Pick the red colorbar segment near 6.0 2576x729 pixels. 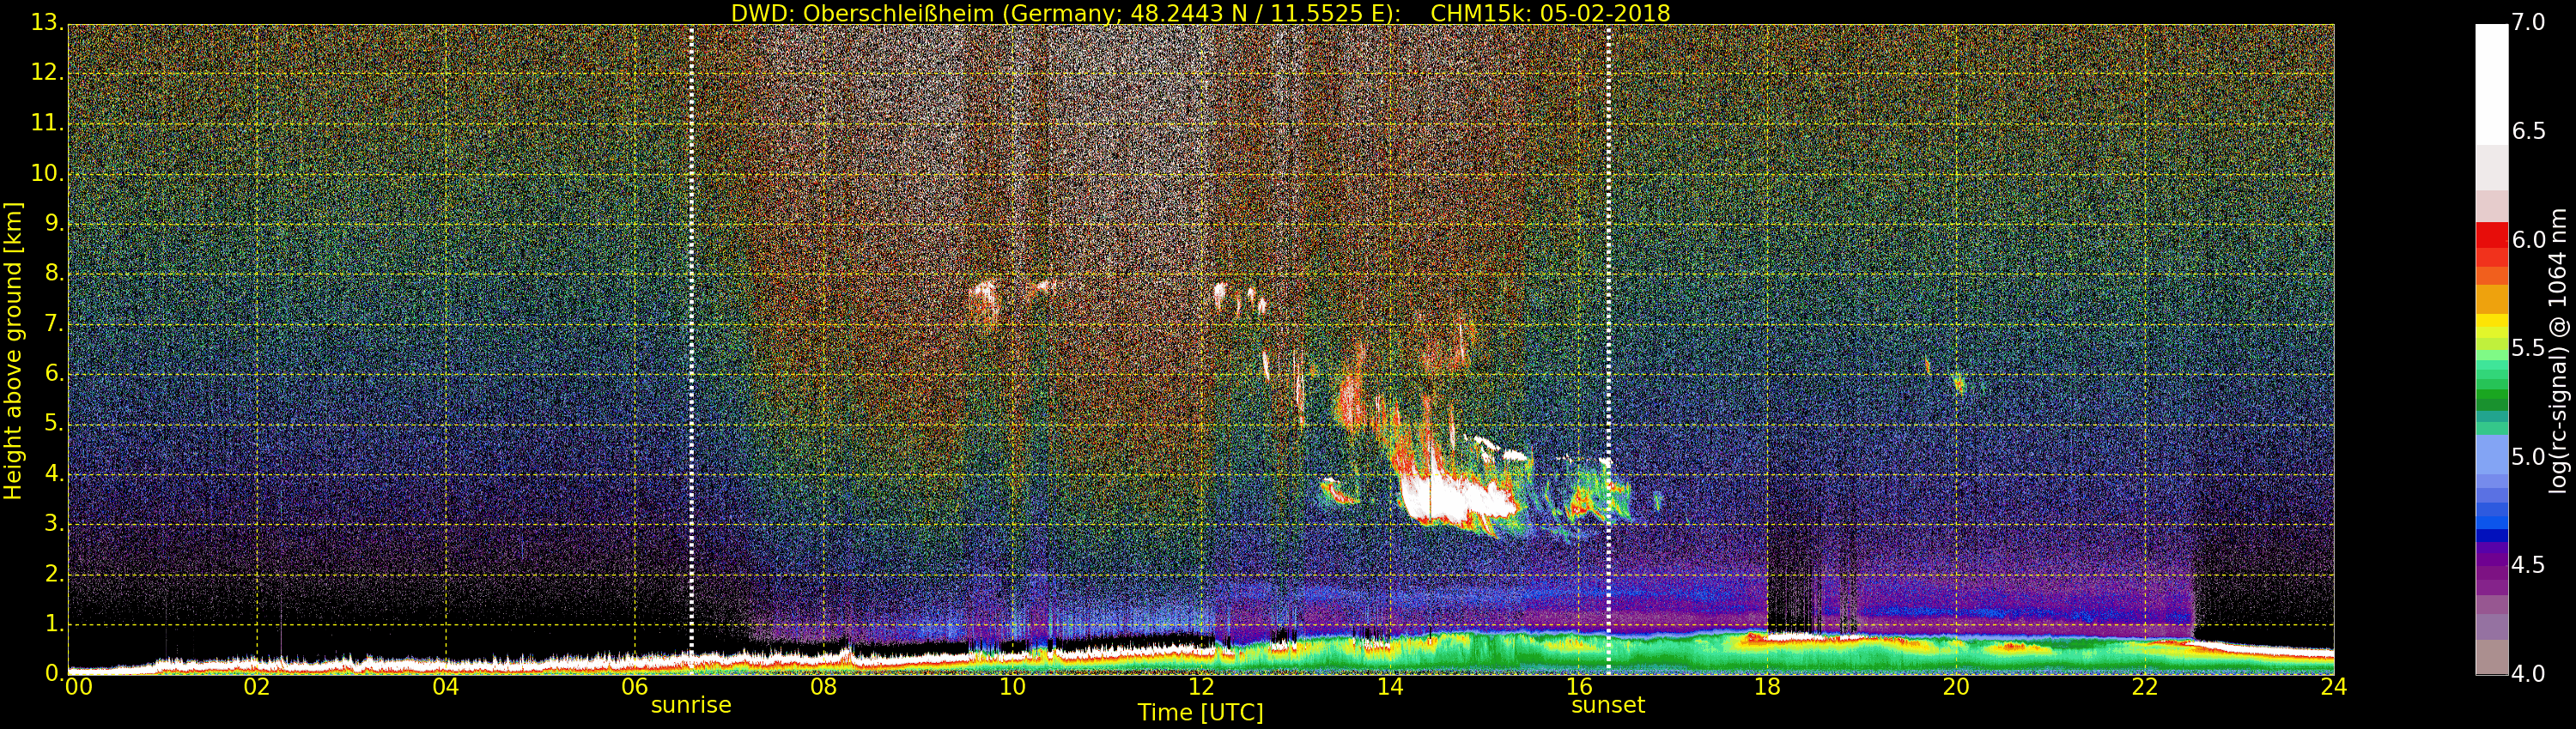(2491, 239)
